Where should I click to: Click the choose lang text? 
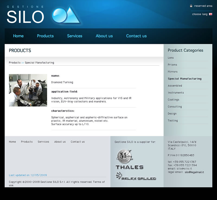[200, 14]
